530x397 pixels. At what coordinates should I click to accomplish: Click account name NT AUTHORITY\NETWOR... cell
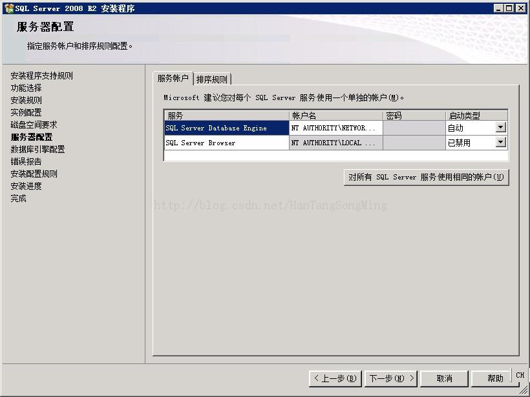pyautogui.click(x=336, y=128)
